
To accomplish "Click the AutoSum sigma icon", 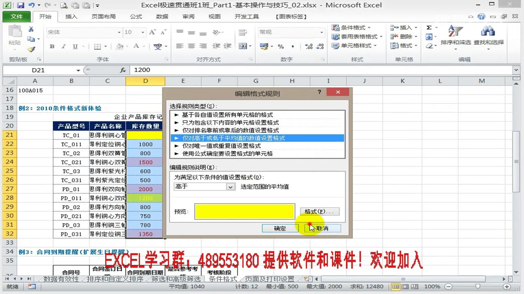I will click(428, 27).
